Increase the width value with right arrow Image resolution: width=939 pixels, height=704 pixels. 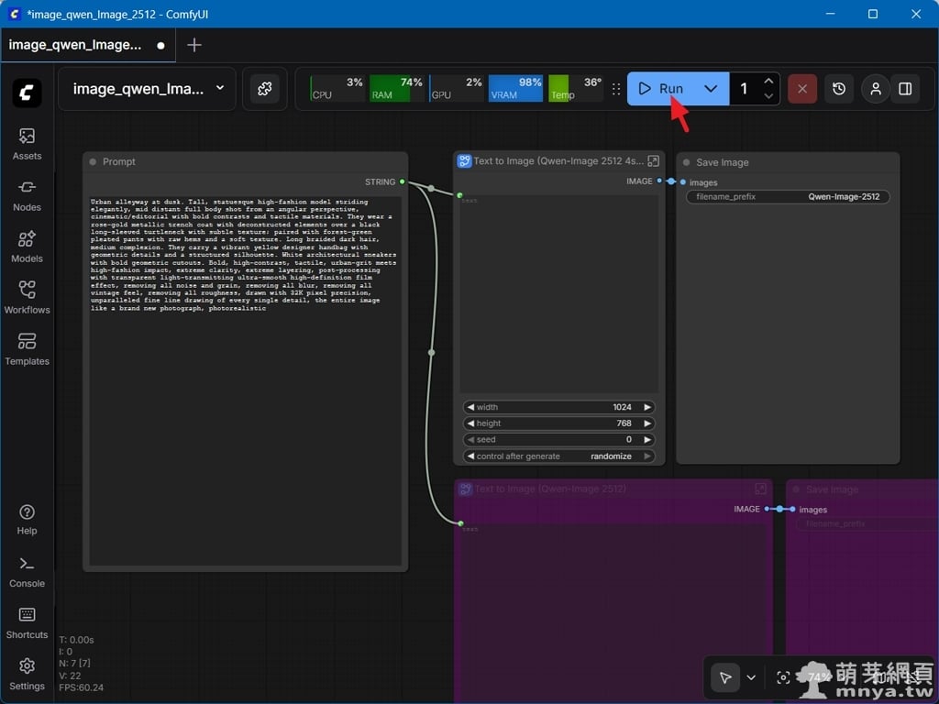[647, 407]
